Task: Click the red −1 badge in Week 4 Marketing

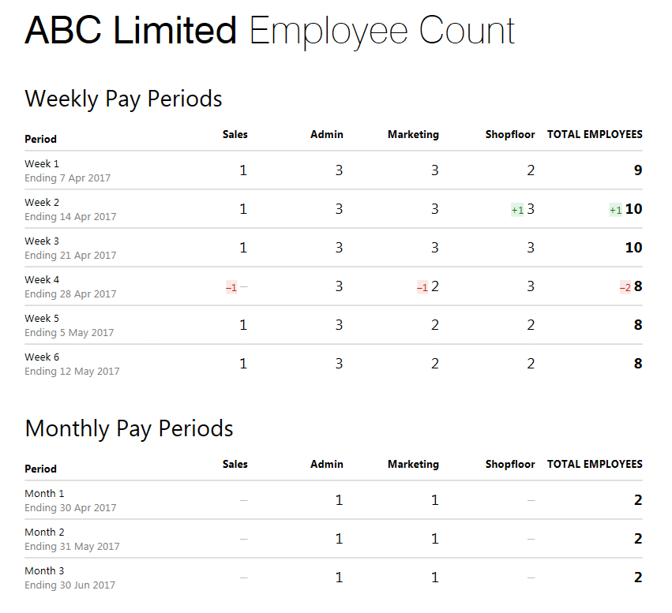Action: [x=422, y=287]
